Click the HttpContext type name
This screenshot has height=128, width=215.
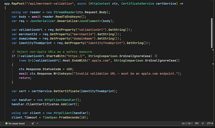[100, 3]
